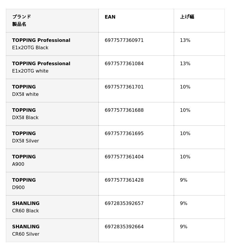Select the TOPPING A900 product cell
The width and height of the screenshot is (236, 251).
click(52, 160)
